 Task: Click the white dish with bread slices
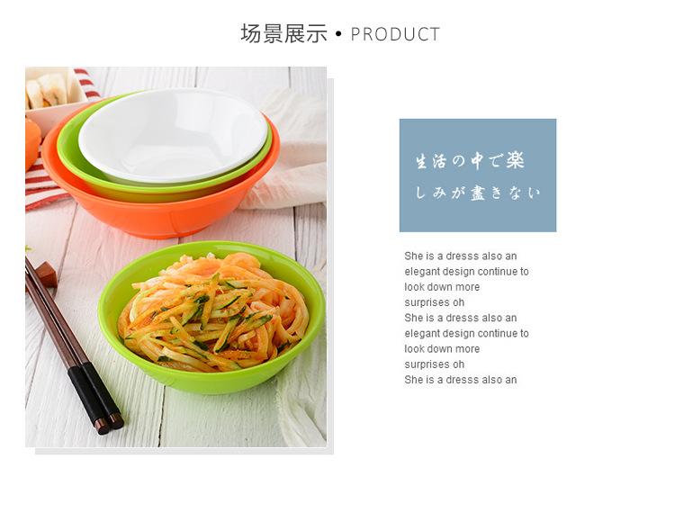[54, 97]
